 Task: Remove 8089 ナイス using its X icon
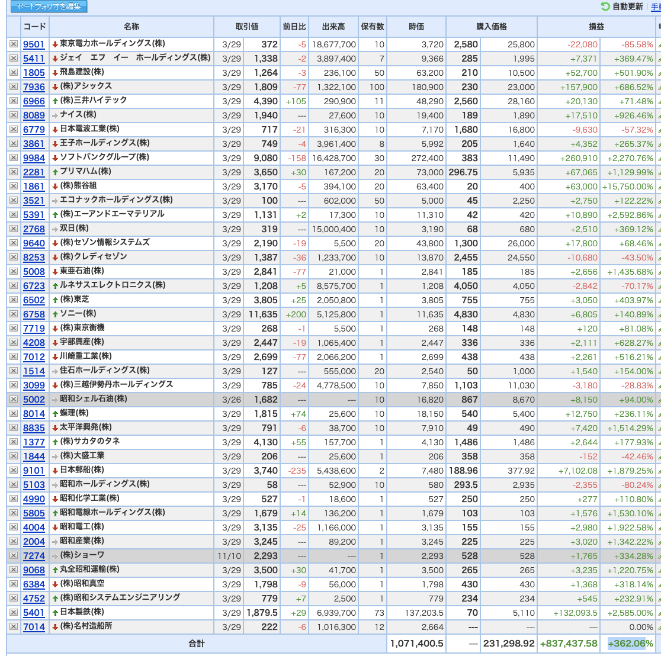pyautogui.click(x=14, y=115)
